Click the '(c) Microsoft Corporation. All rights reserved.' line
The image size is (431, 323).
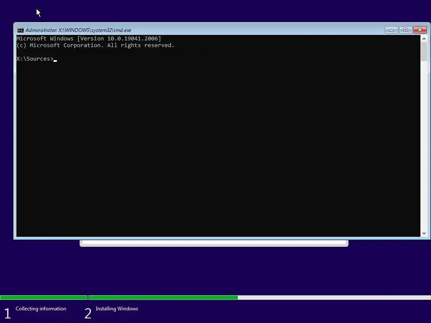point(96,45)
